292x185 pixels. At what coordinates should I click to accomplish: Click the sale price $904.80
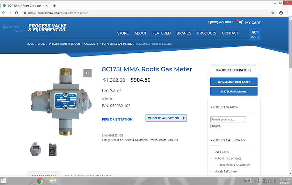pyautogui.click(x=140, y=80)
